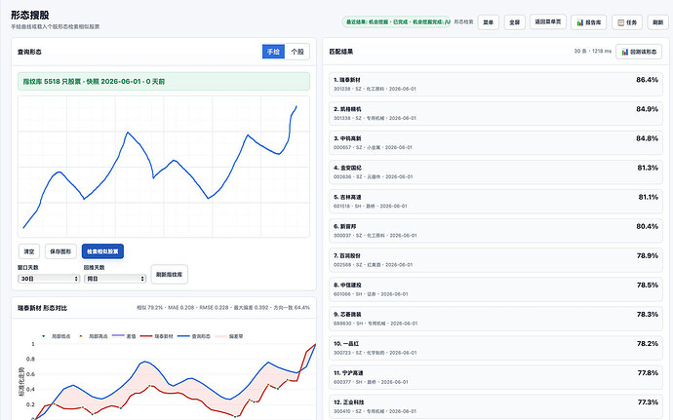Open the 窗口天数 dropdown showing 30日
Screen dimensions: 673x420
click(49, 279)
